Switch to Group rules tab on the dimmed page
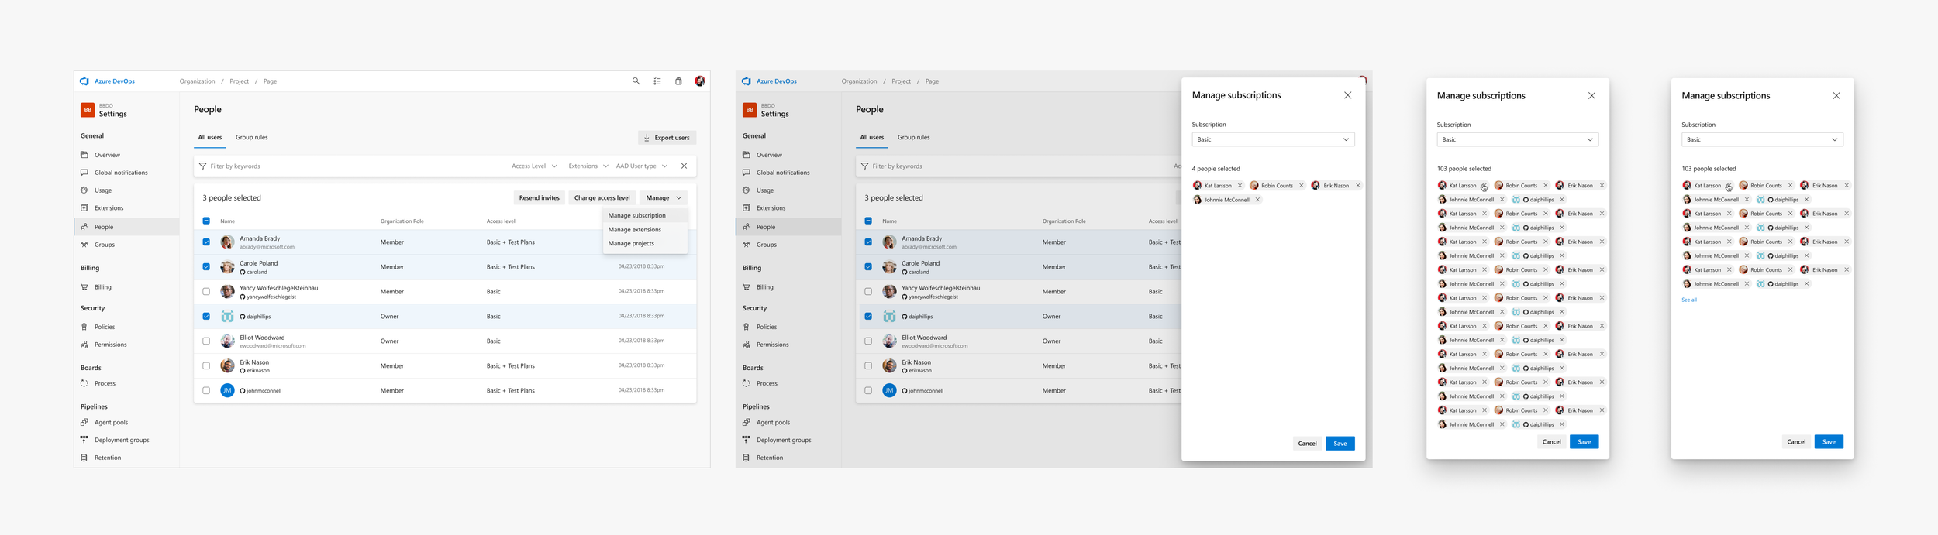The height and width of the screenshot is (535, 1938). [914, 138]
